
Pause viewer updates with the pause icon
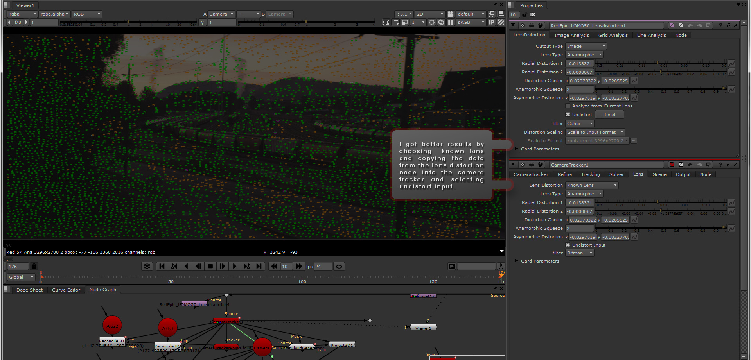click(x=450, y=22)
